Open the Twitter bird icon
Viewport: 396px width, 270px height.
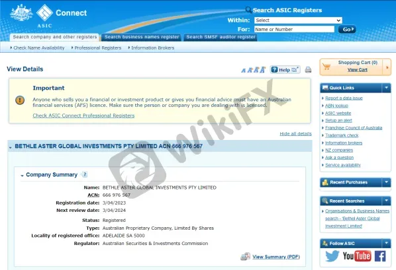(x=332, y=256)
